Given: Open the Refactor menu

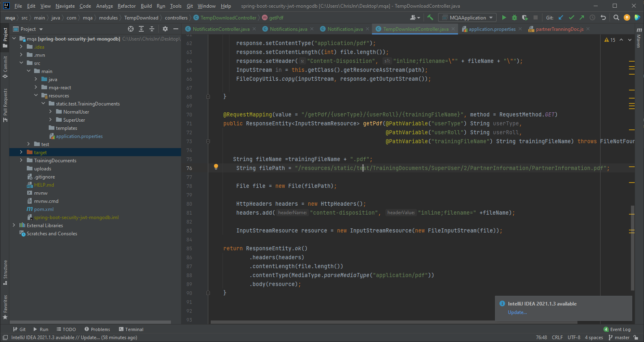Looking at the screenshot, I should pos(127,6).
